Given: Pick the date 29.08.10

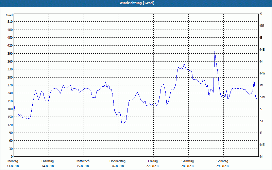Looking at the screenshot, I should click(222, 166).
